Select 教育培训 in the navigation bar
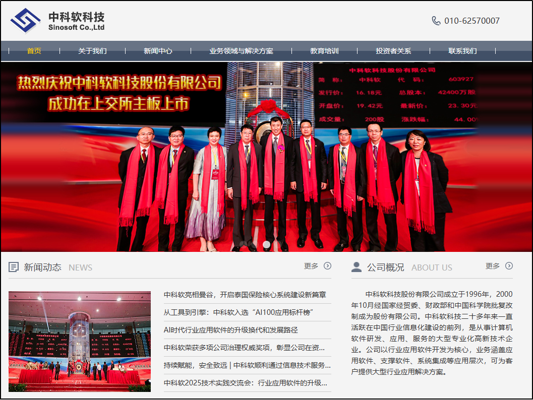The width and height of the screenshot is (533, 400). pyautogui.click(x=325, y=51)
